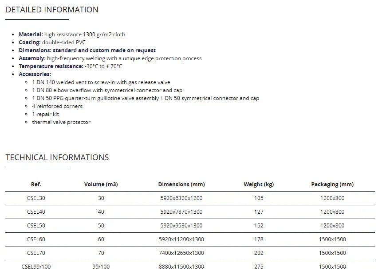Click the 'thermal valve protector' list item
382x277 pixels.
(61, 122)
